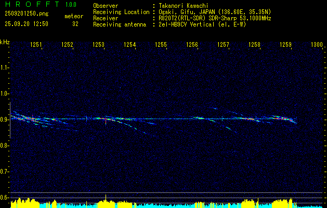
Task: Click the HROFFT title text
Action: point(32,4)
